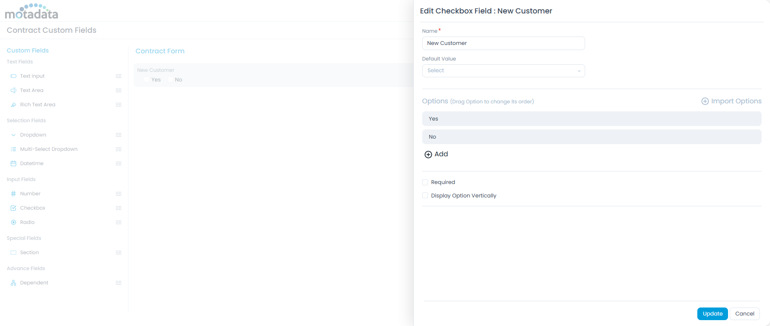The width and height of the screenshot is (770, 326).
Task: Click the Text Input field icon
Action: coord(13,76)
